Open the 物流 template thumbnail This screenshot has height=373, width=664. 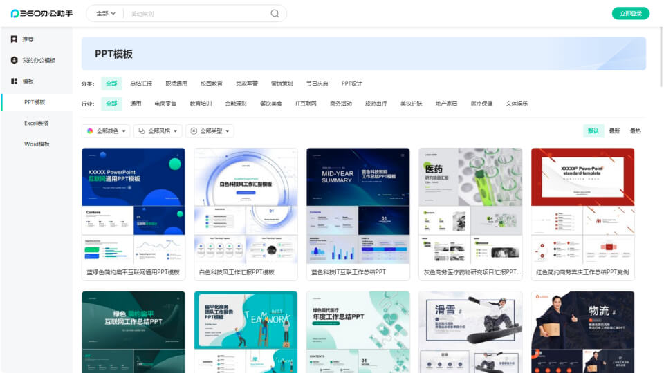point(582,332)
